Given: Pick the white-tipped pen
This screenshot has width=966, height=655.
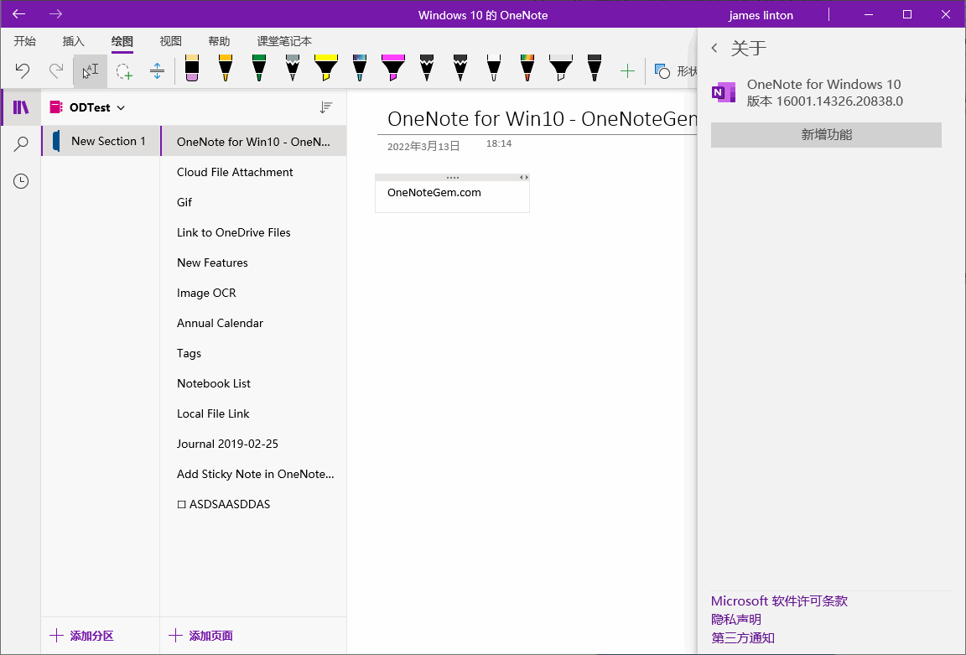Looking at the screenshot, I should (493, 68).
